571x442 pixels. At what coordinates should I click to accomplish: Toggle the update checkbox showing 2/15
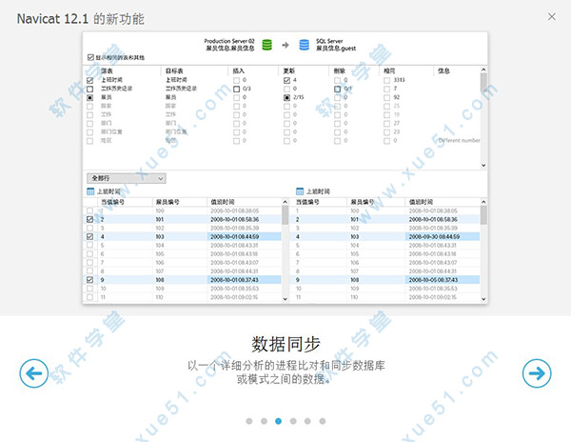point(287,98)
